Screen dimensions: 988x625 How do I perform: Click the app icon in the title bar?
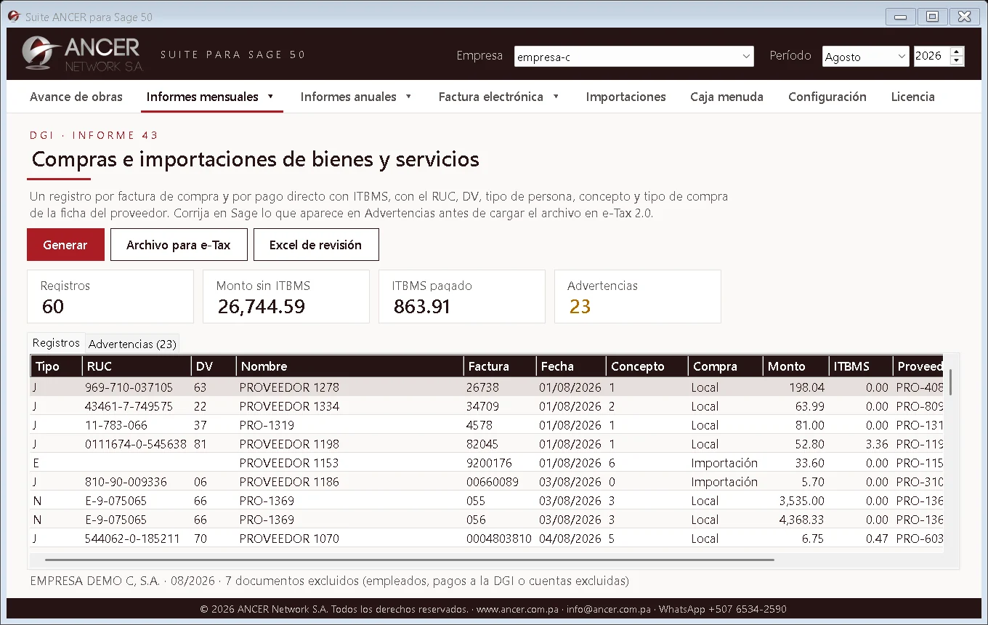[x=13, y=16]
